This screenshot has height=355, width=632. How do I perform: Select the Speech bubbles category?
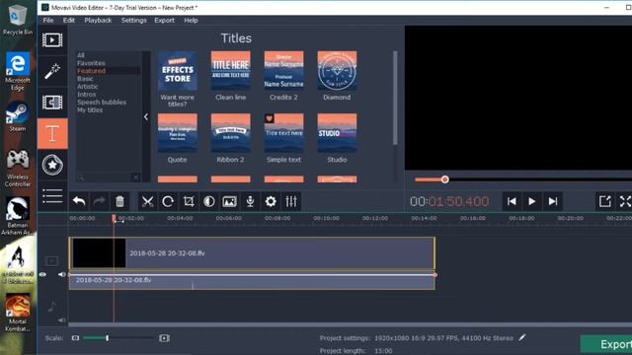(102, 103)
